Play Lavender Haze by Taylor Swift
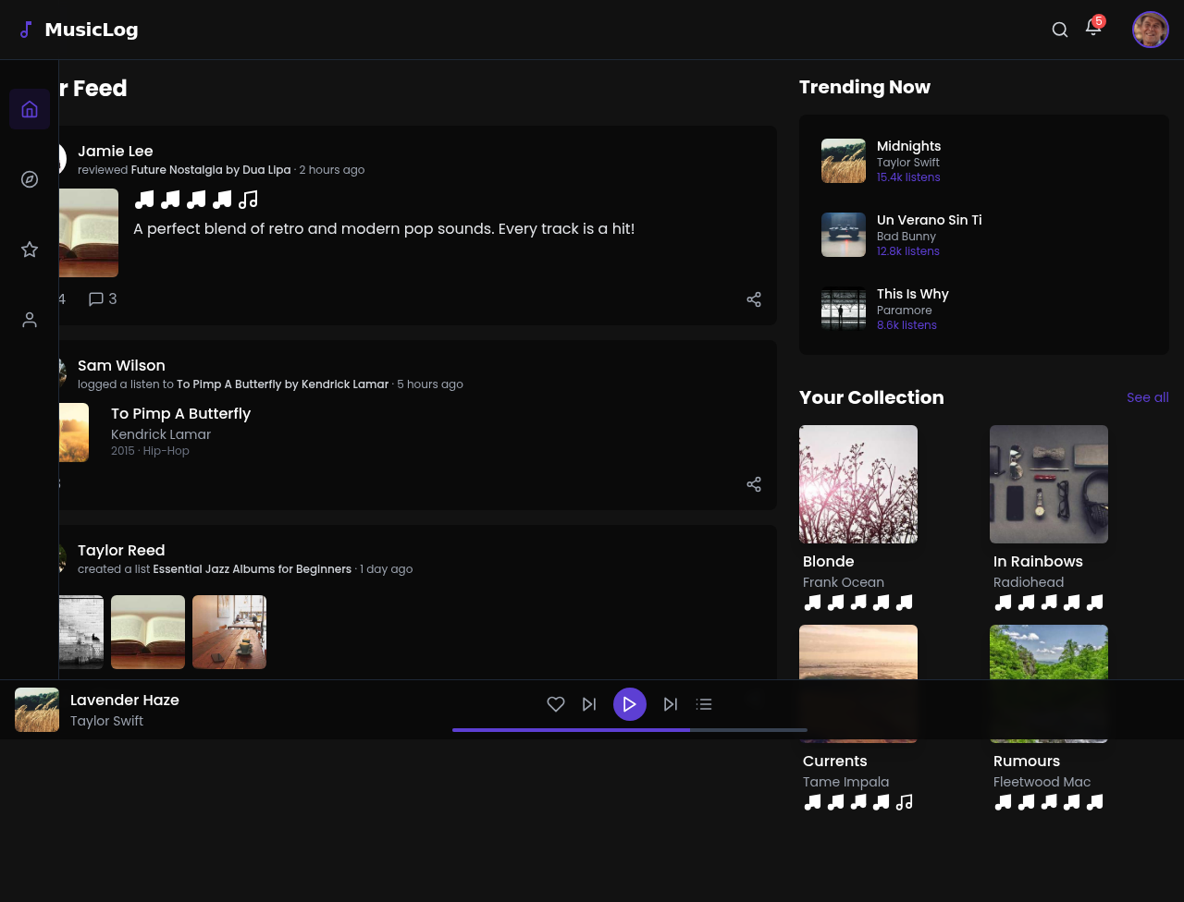 [x=630, y=704]
